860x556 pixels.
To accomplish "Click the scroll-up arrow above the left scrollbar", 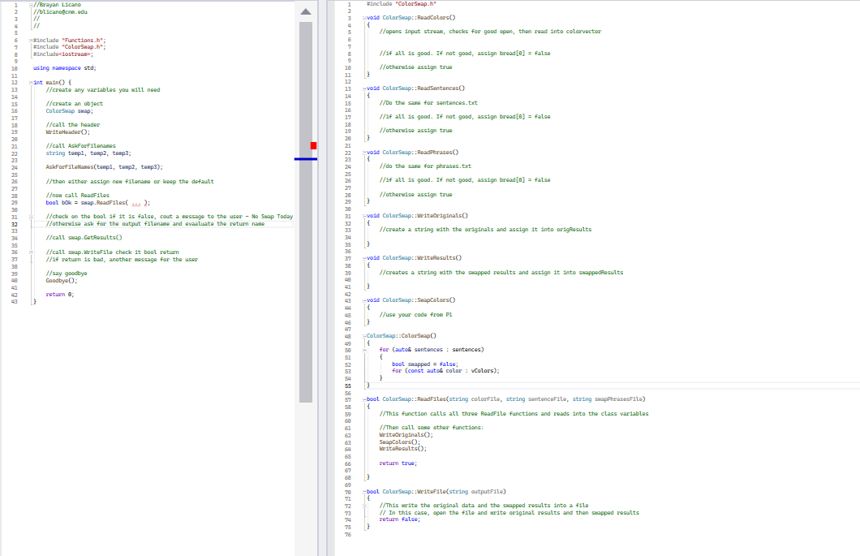I will (306, 11).
